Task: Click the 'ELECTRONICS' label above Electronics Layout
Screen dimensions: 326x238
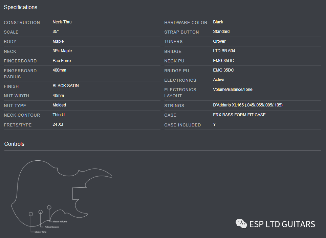Action: 180,80
